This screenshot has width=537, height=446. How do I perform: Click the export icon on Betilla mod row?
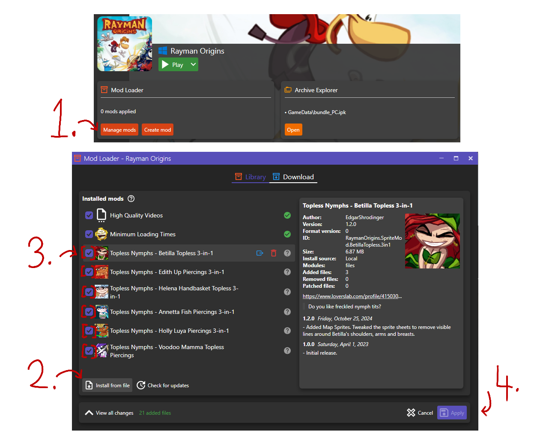(260, 253)
